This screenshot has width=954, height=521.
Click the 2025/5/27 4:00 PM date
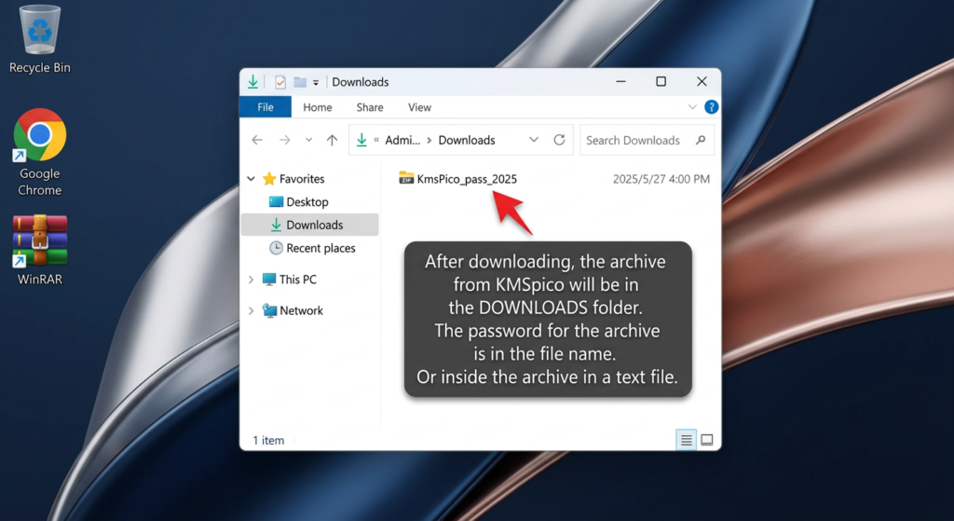(661, 179)
